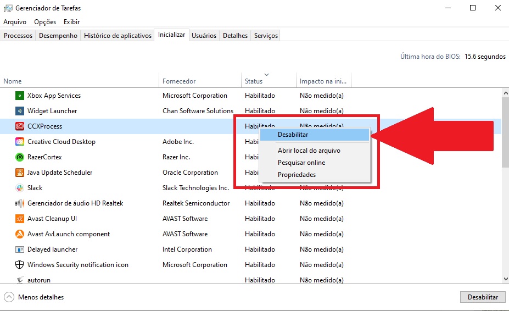The height and width of the screenshot is (311, 509).
Task: Switch to the Serviços tab
Action: coord(266,35)
